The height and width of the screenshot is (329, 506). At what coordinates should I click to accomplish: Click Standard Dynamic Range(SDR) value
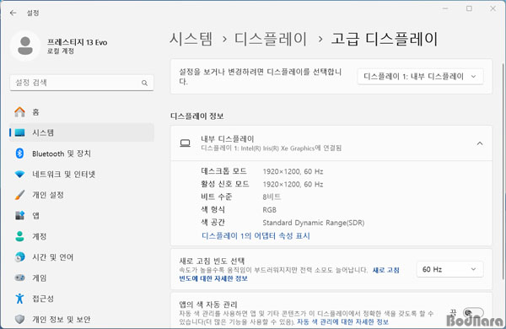(314, 223)
